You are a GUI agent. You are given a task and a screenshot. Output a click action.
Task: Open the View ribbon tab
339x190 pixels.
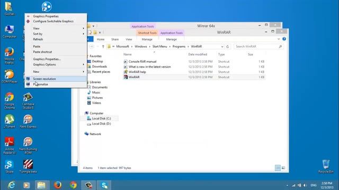pos(129,39)
